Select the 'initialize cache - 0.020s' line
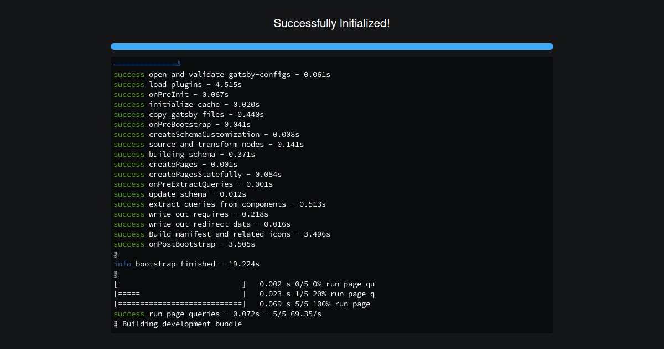 (186, 104)
